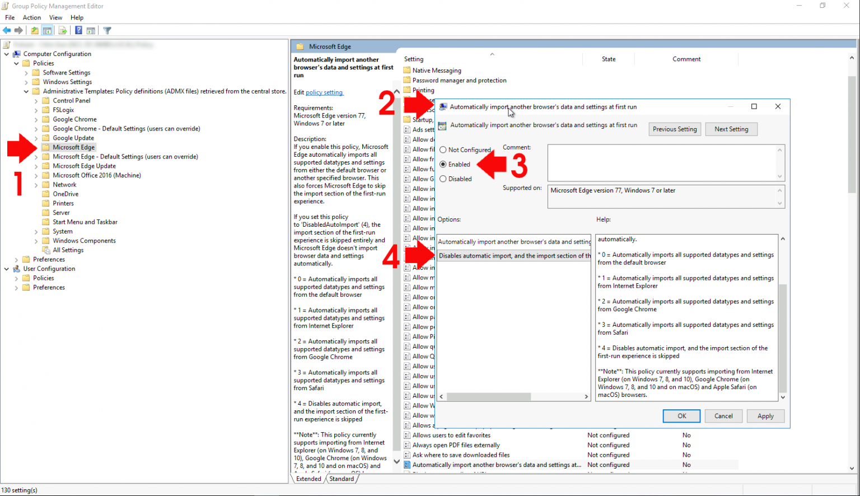The image size is (860, 496).
Task: Click the Previous Setting button
Action: [x=675, y=129]
